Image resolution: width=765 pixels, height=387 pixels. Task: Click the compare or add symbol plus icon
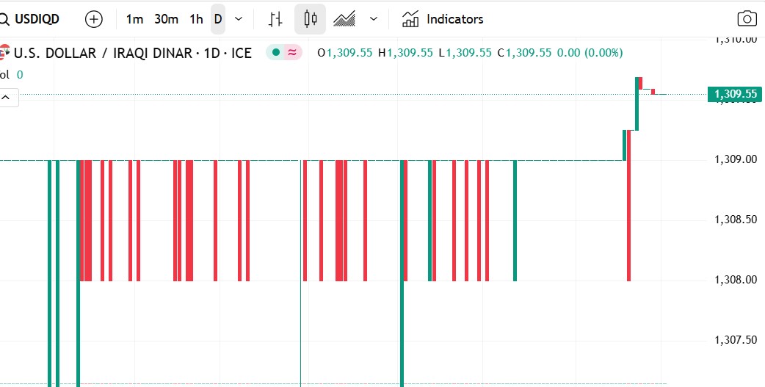[94, 19]
